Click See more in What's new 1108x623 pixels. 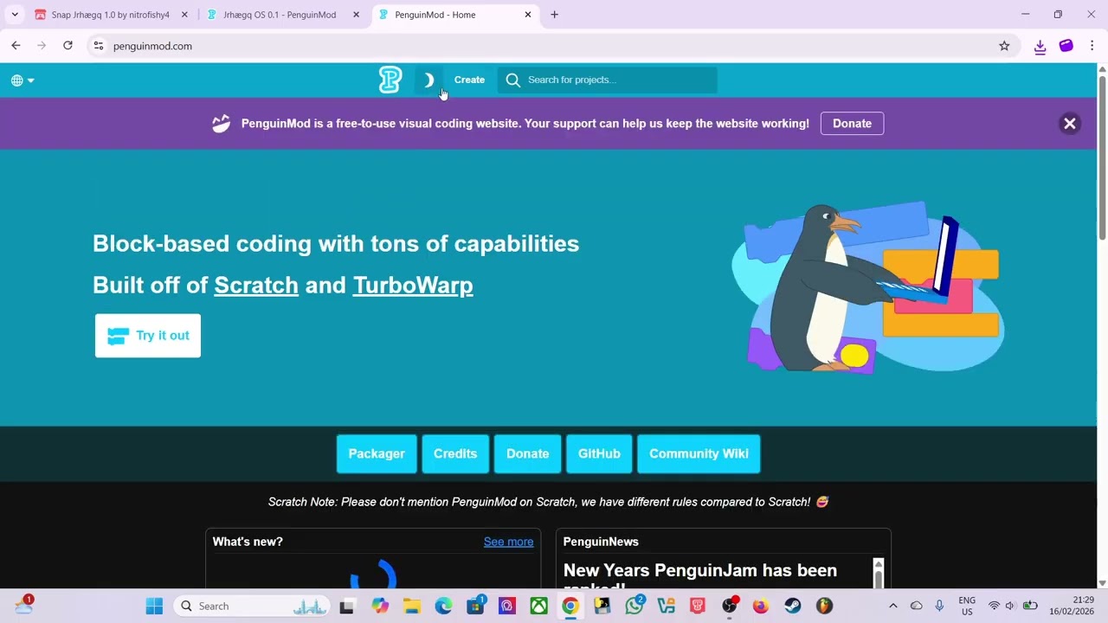pos(508,542)
